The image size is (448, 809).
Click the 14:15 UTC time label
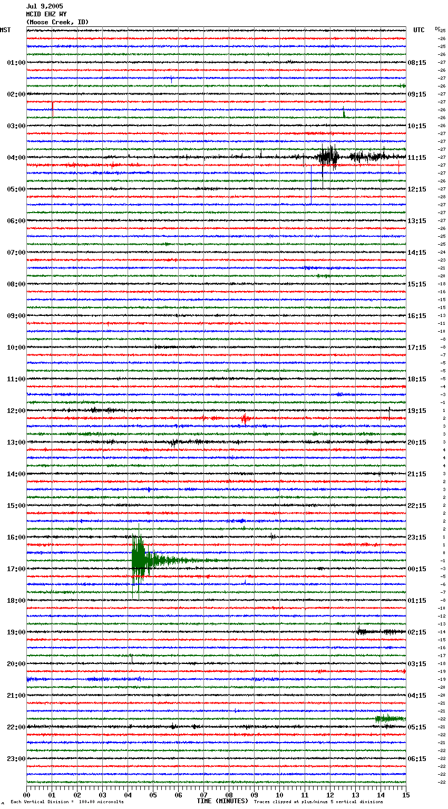[417, 253]
